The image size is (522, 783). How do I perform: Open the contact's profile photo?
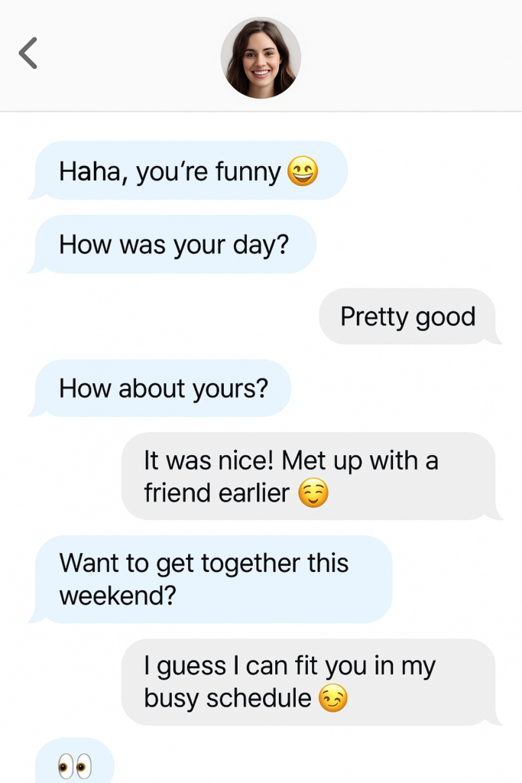pos(261,58)
